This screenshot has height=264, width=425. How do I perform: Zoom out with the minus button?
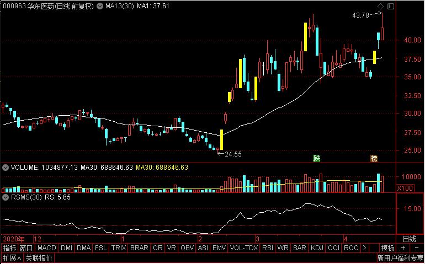coord(416,248)
